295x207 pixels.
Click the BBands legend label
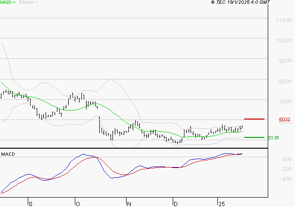point(26,2)
